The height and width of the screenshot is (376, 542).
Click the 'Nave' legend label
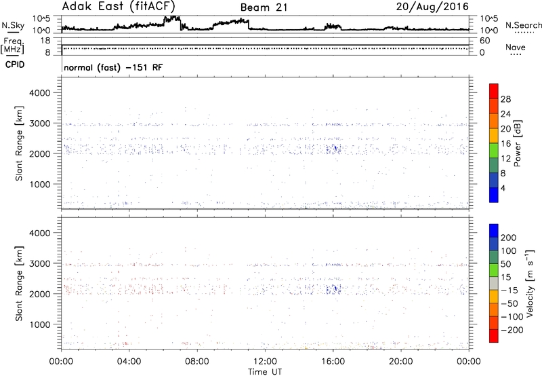[516, 47]
